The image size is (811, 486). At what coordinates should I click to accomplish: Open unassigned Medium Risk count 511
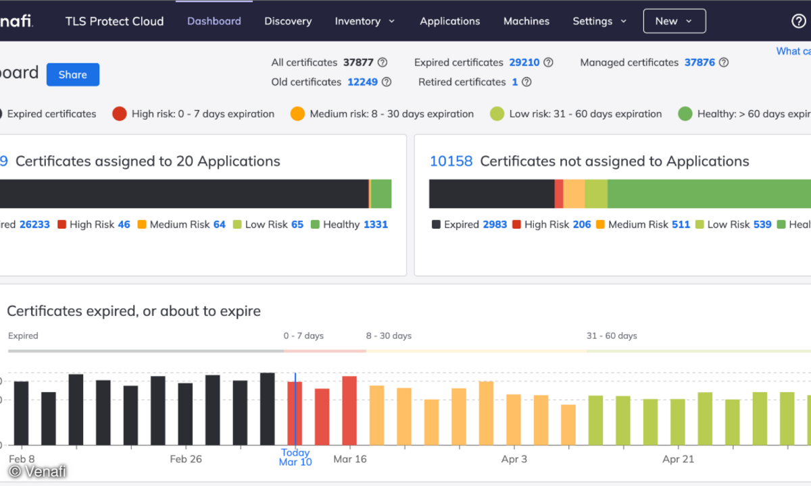point(681,224)
